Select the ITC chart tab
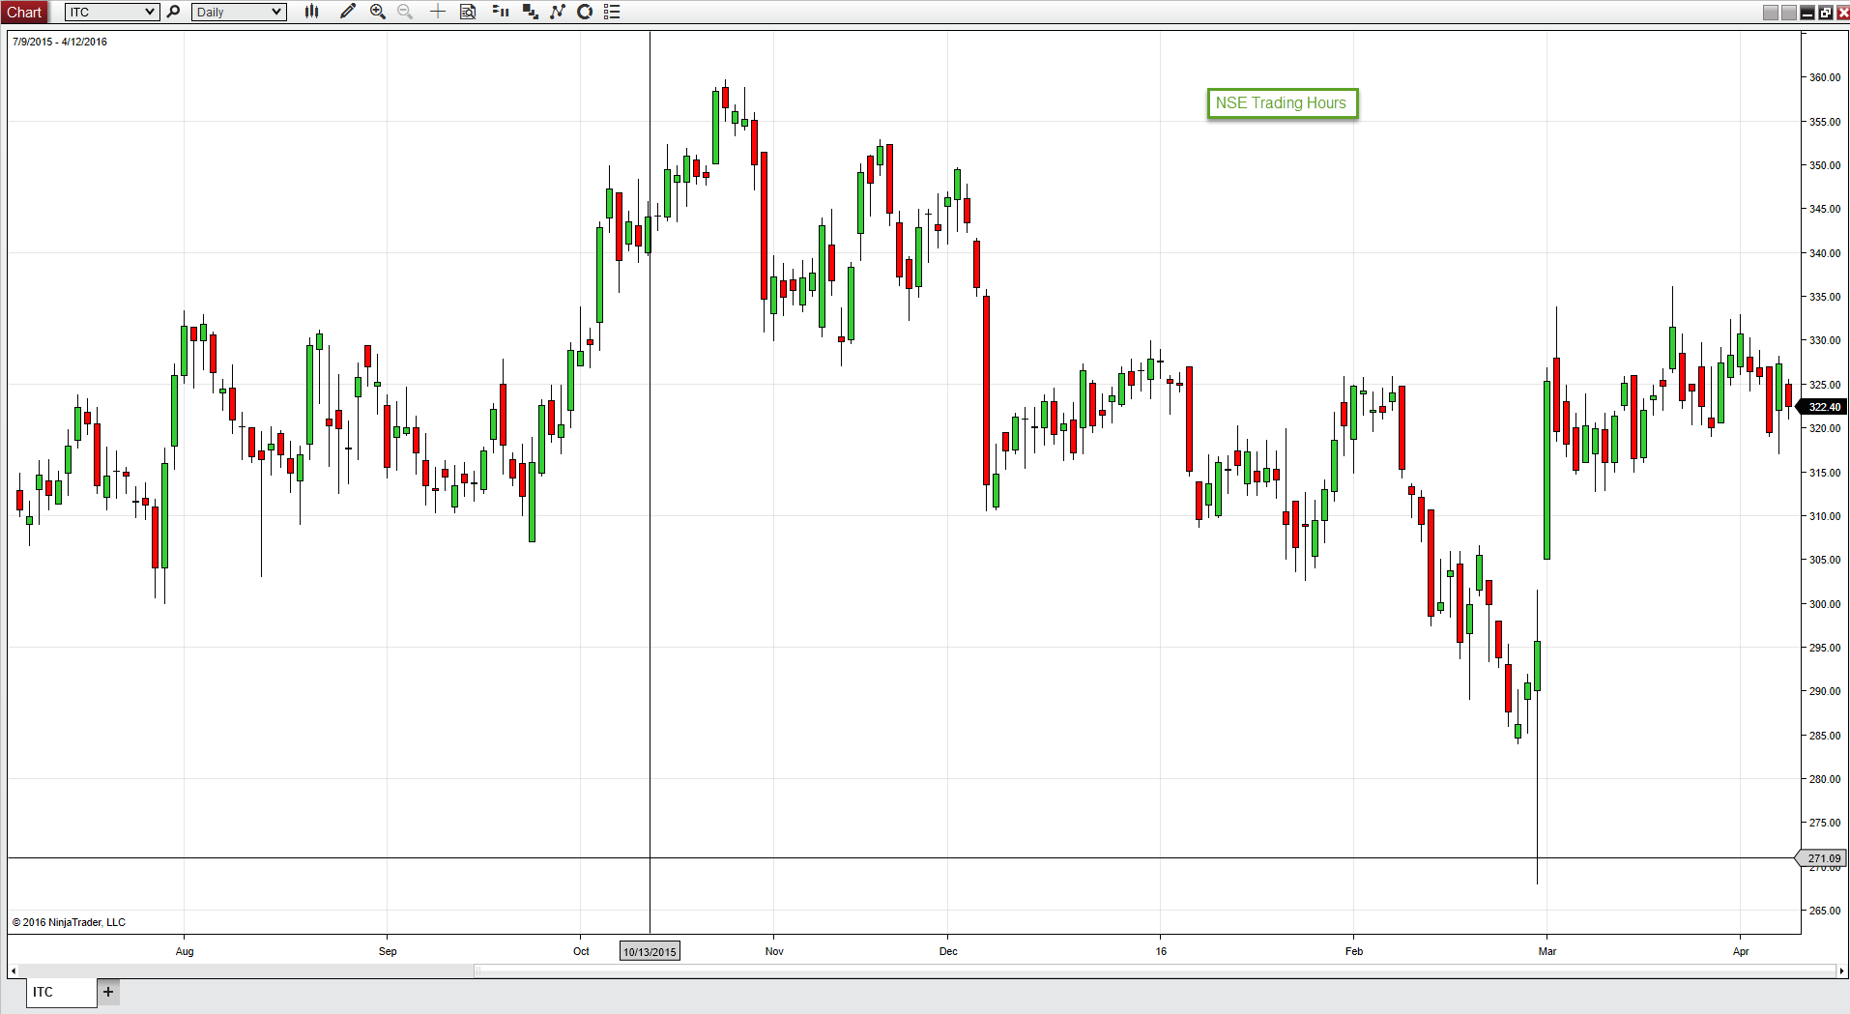Screen dimensions: 1850x1014 click(63, 992)
